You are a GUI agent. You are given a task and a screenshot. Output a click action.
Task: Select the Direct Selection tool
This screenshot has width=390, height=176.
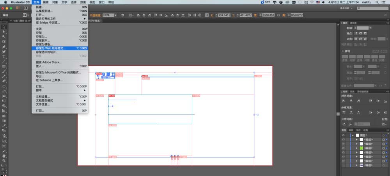point(4,32)
